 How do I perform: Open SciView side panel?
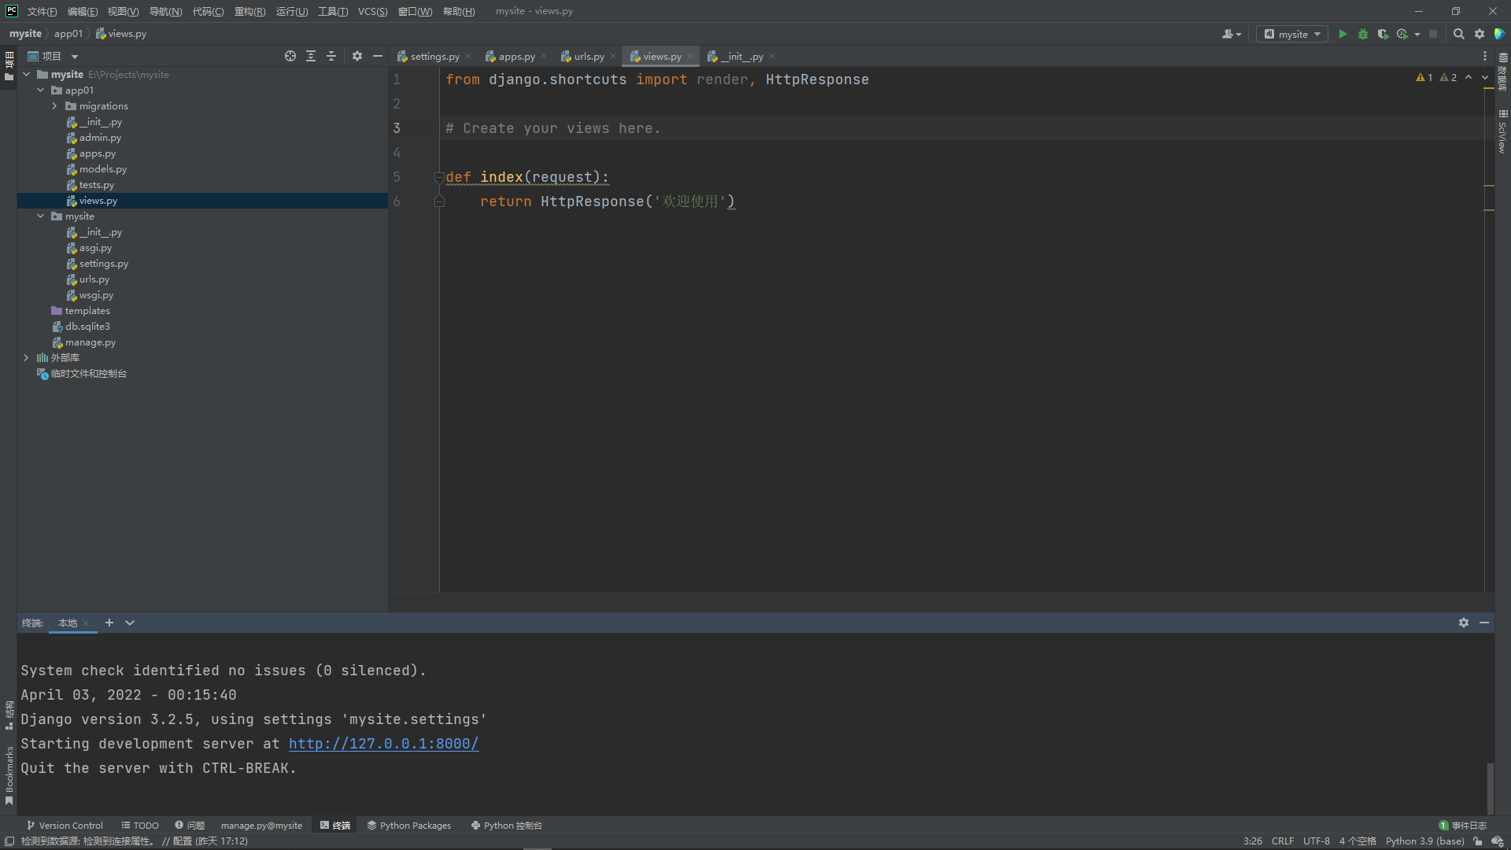pos(1502,131)
